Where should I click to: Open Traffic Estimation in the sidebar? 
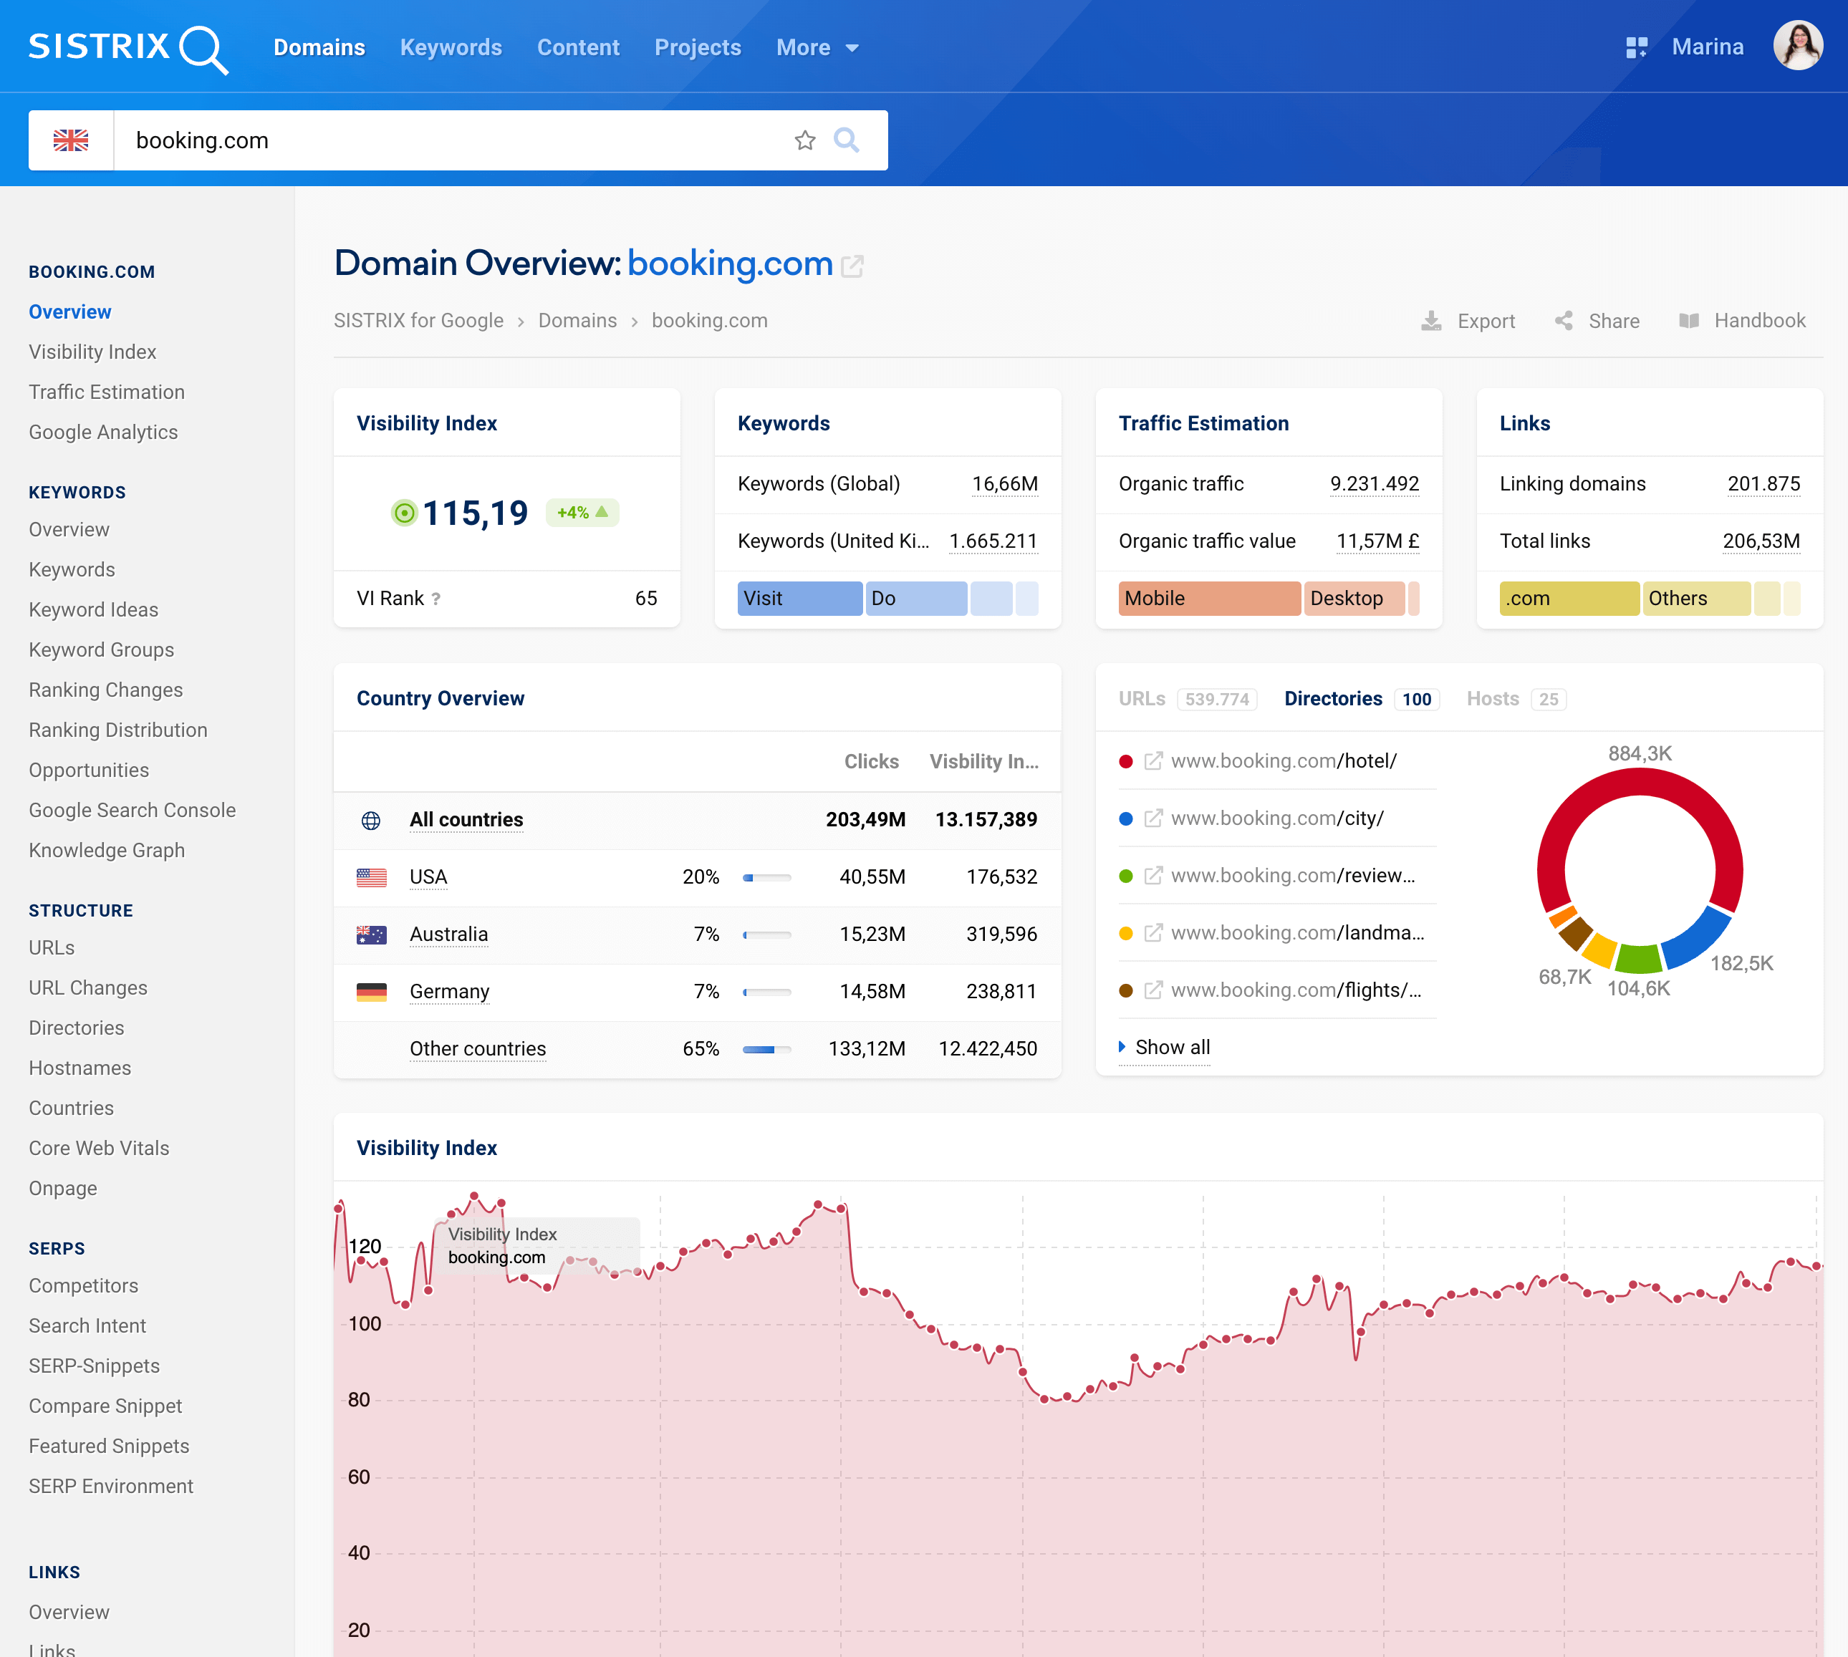(x=107, y=392)
